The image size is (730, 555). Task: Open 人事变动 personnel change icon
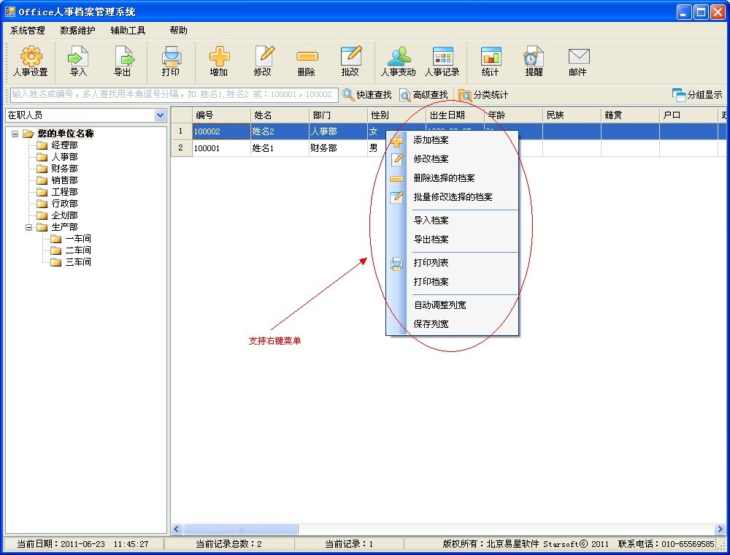point(399,57)
